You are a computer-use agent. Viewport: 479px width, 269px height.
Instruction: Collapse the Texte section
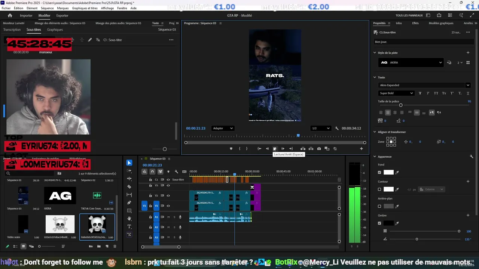tap(375, 77)
